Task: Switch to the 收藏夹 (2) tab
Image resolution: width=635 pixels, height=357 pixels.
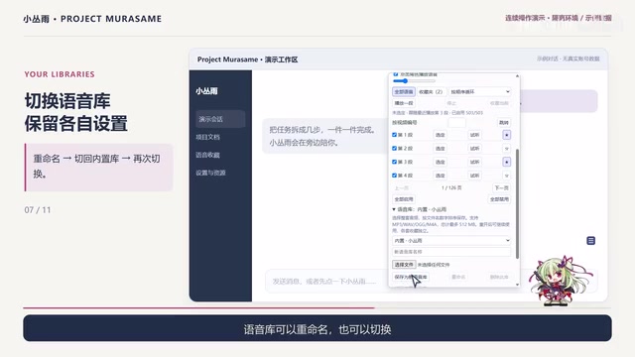Action: click(x=431, y=92)
